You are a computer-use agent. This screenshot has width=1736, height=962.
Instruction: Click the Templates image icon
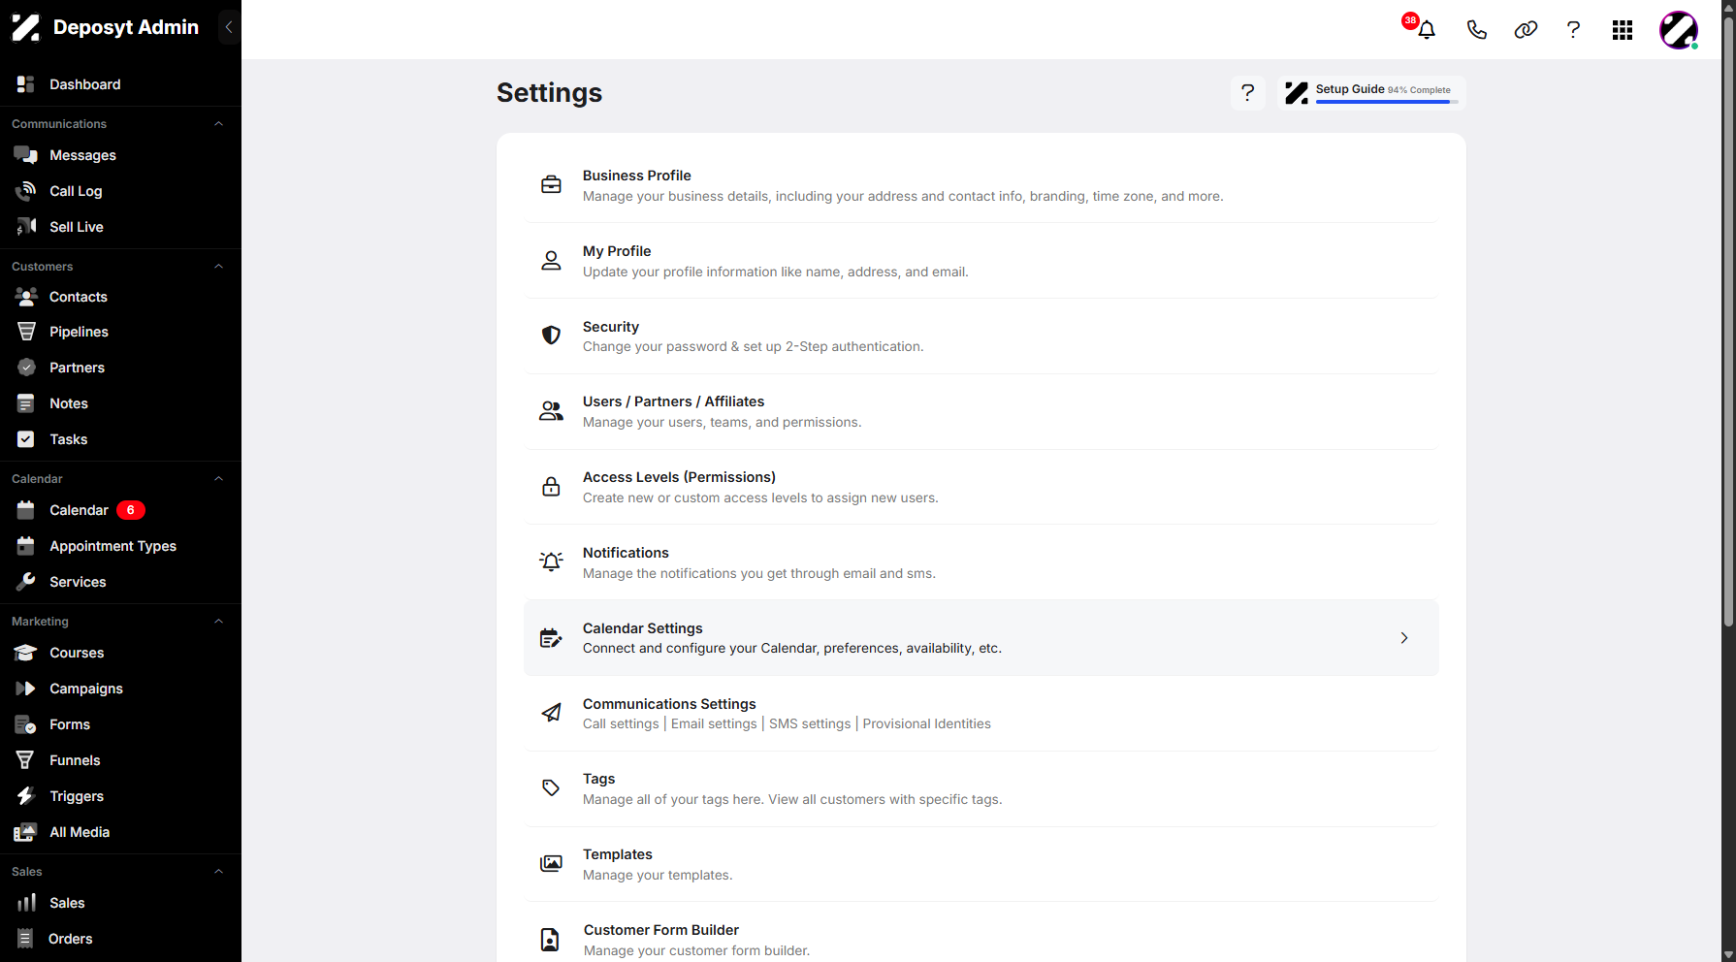tap(551, 863)
